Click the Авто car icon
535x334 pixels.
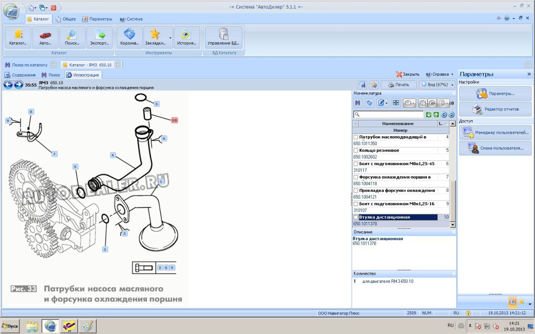pos(45,37)
